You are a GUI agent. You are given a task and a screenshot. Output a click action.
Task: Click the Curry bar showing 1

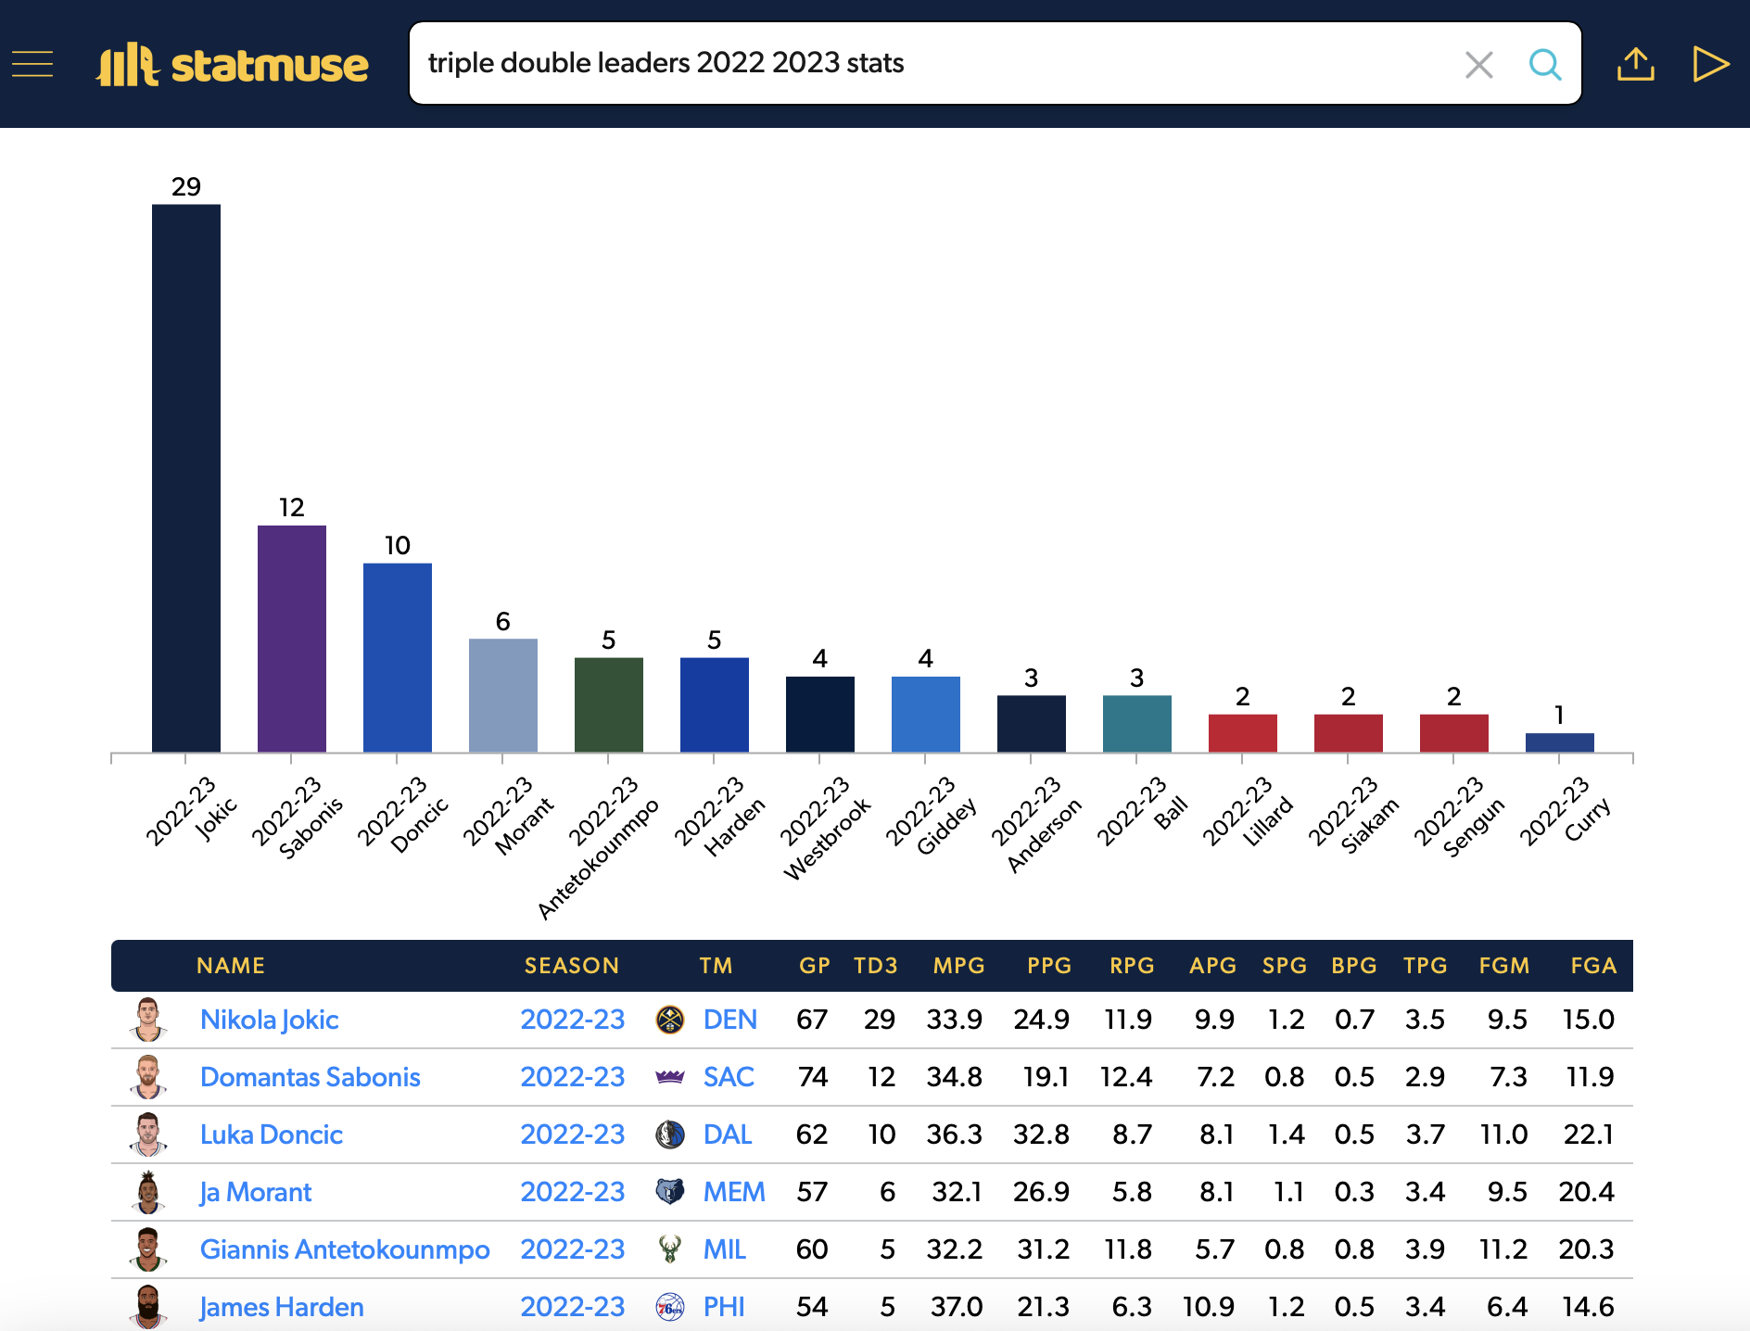tap(1560, 742)
